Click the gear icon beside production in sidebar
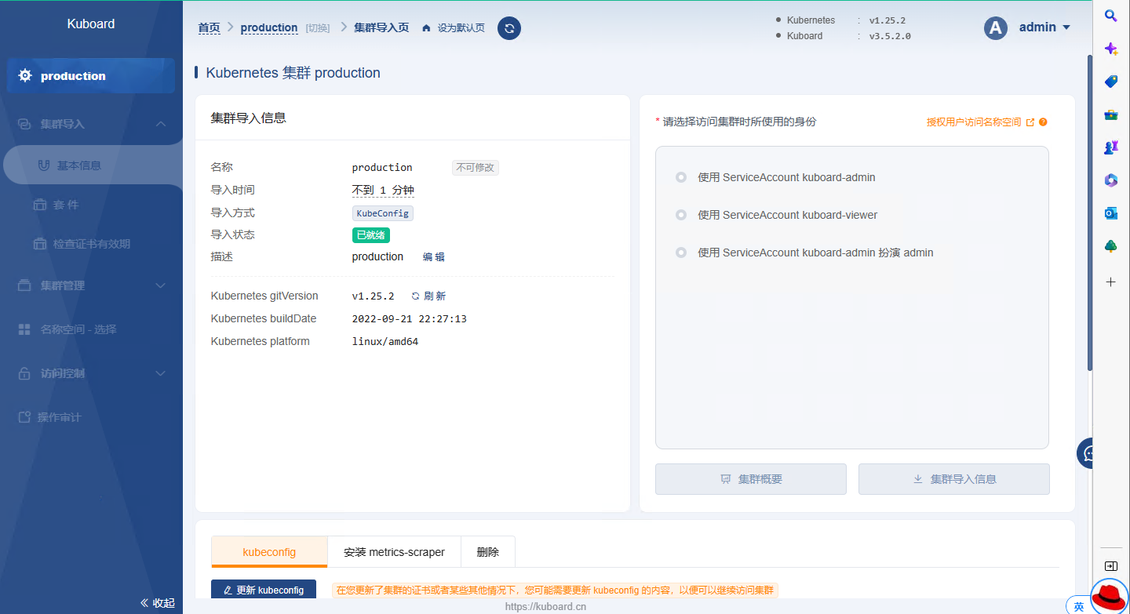The width and height of the screenshot is (1130, 614). point(25,76)
